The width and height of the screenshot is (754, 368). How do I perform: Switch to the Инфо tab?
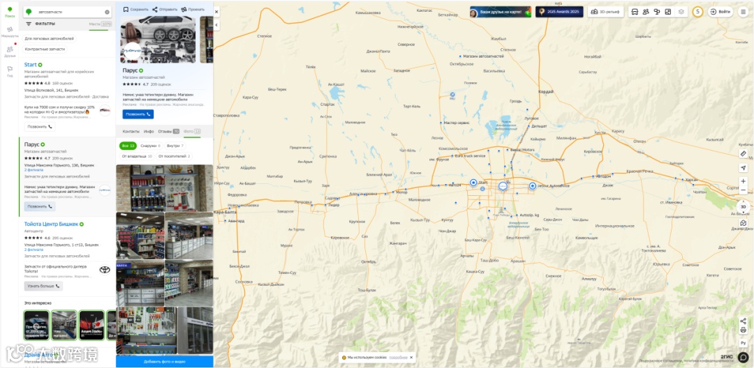tap(149, 132)
